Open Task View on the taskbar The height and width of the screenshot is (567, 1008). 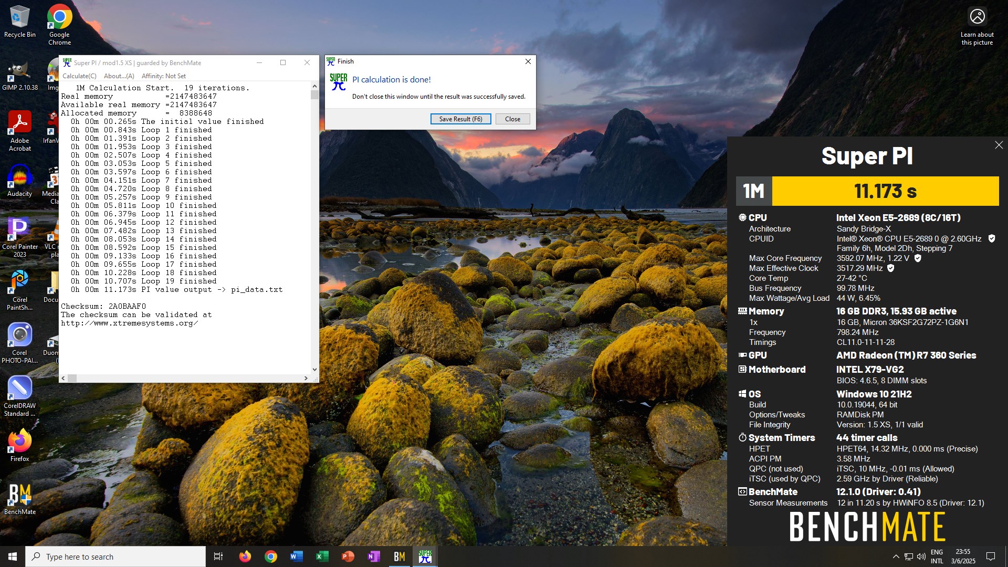click(x=218, y=556)
